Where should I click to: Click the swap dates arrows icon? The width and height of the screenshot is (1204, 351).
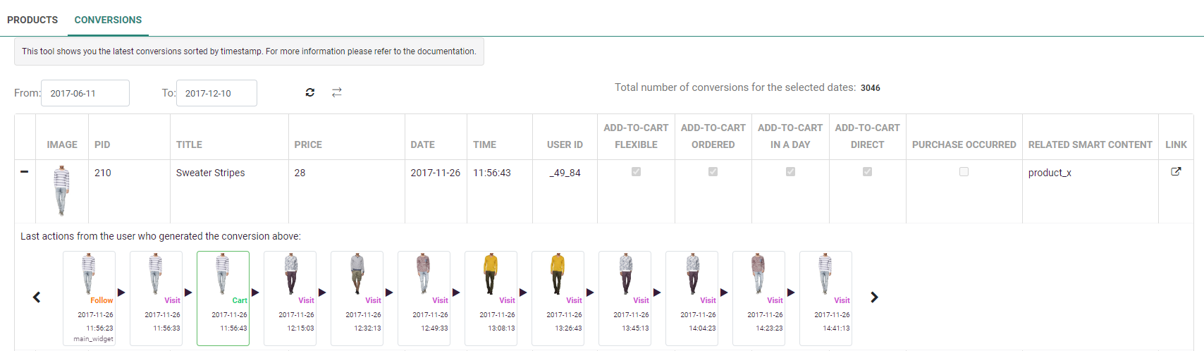click(337, 92)
